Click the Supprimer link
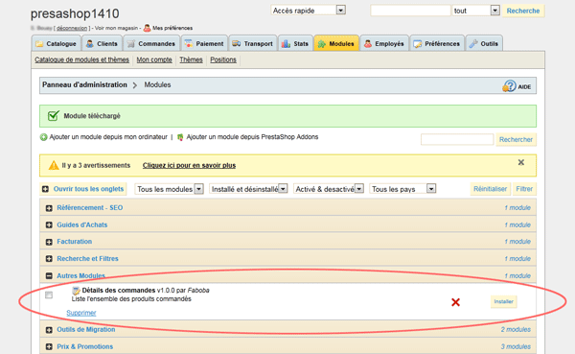The height and width of the screenshot is (354, 575). pyautogui.click(x=81, y=313)
